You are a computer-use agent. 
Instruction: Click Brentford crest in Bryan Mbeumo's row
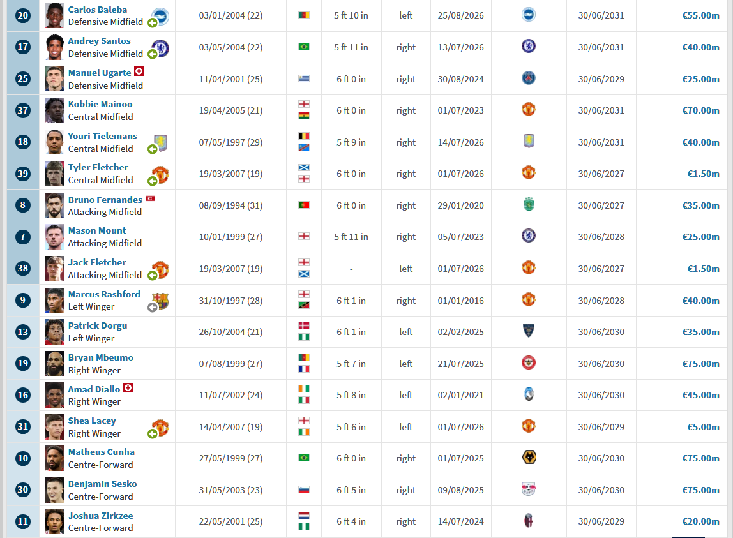coord(528,362)
